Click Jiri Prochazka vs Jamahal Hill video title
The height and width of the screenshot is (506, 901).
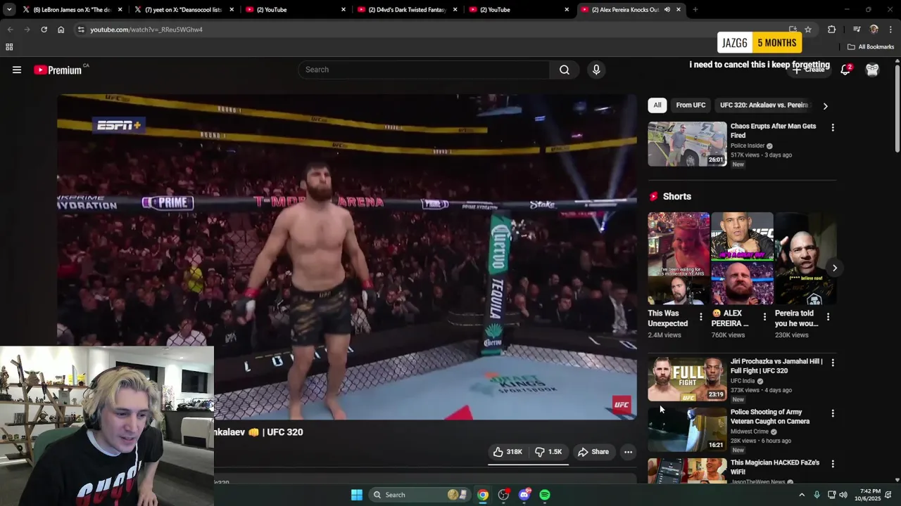[x=776, y=366]
